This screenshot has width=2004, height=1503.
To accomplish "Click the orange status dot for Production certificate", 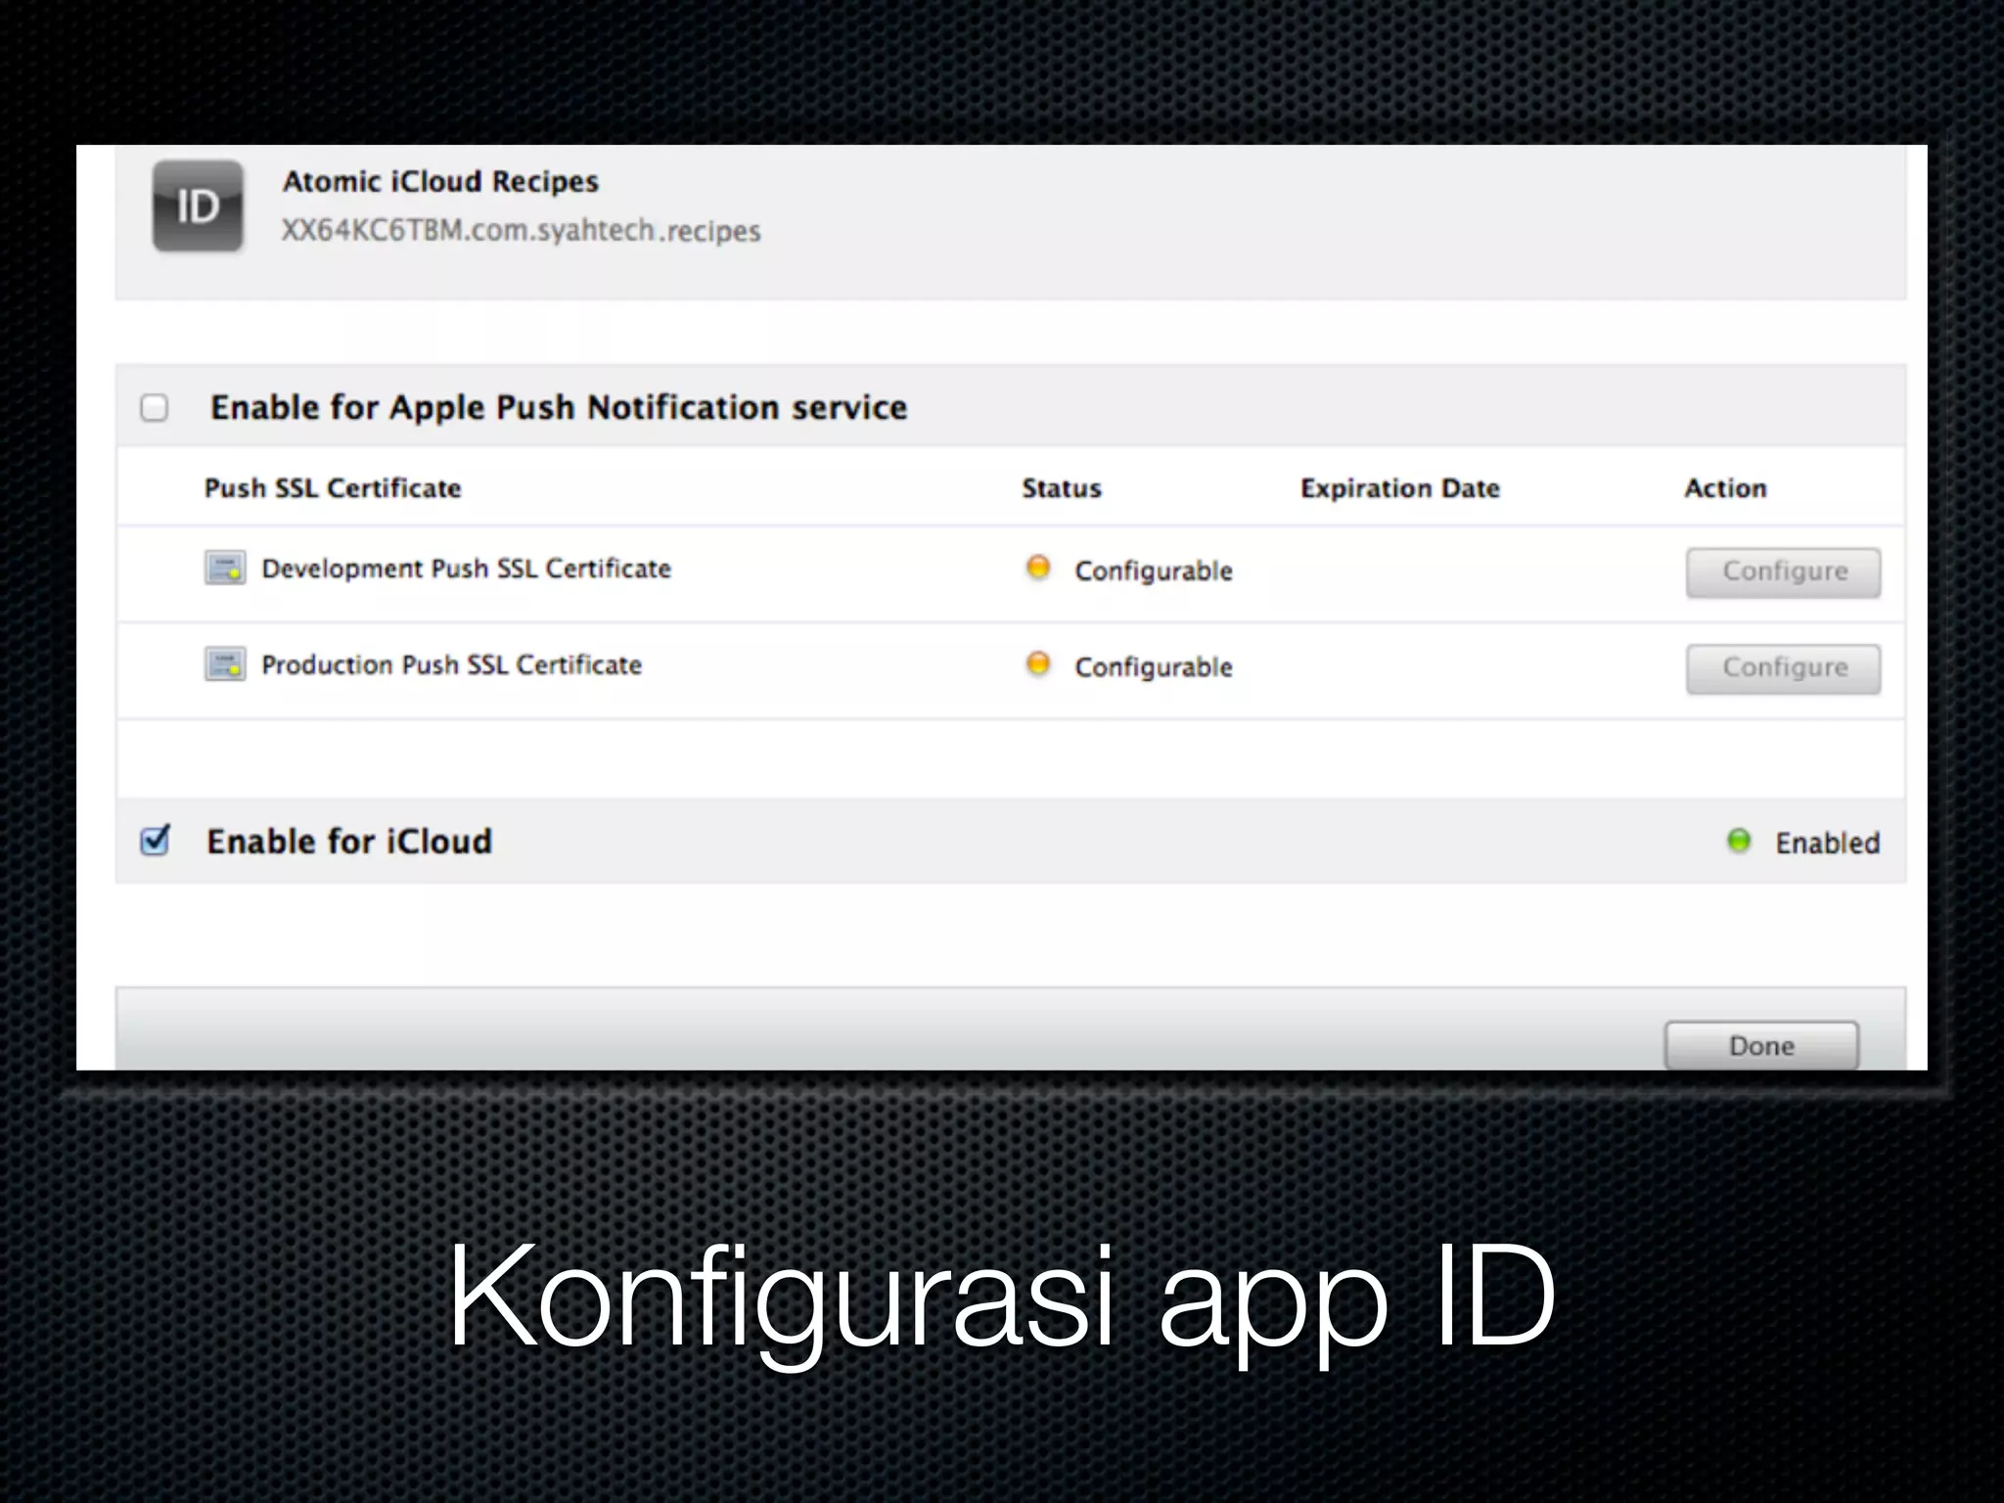I will point(1038,663).
